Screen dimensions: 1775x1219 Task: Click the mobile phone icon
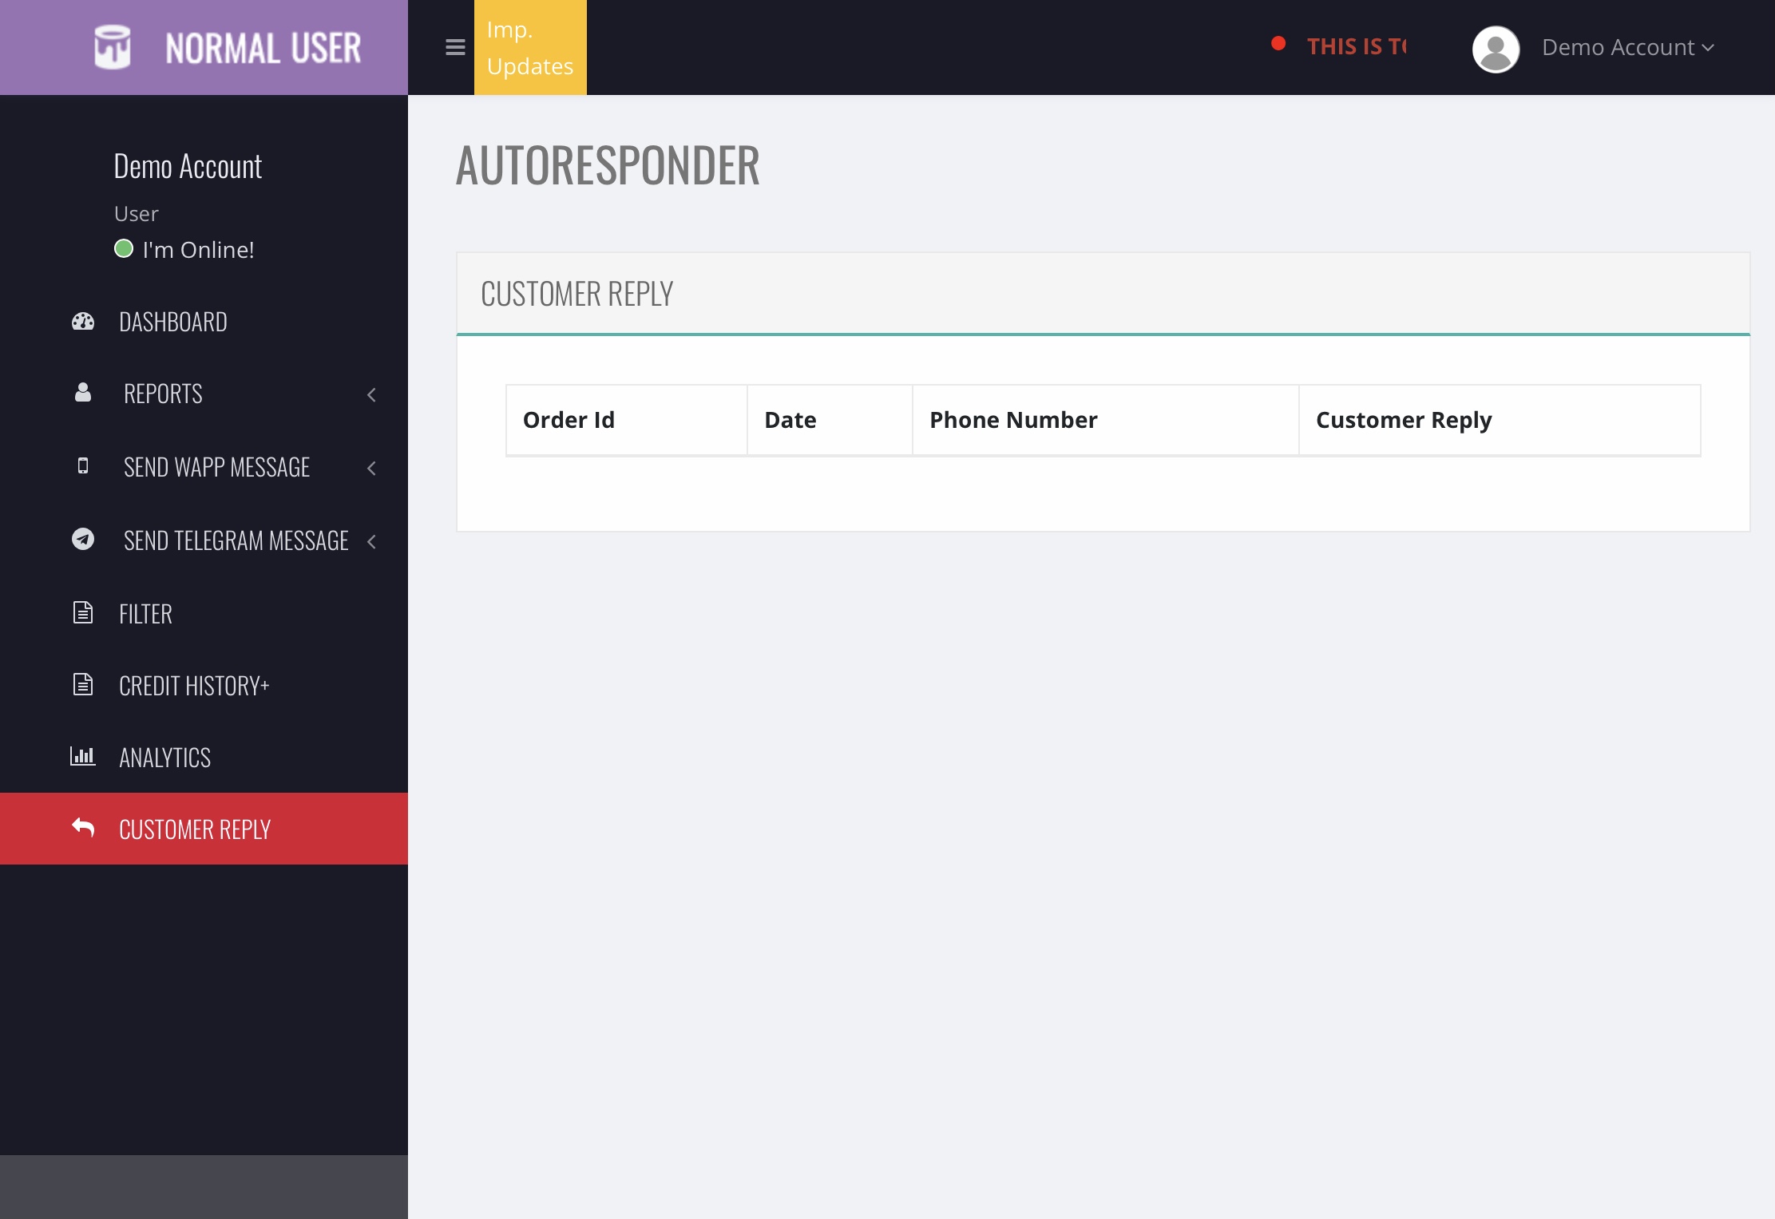(x=83, y=465)
